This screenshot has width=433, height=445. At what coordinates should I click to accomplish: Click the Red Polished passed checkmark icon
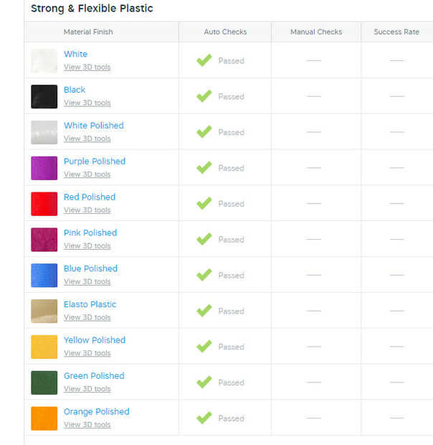click(204, 204)
